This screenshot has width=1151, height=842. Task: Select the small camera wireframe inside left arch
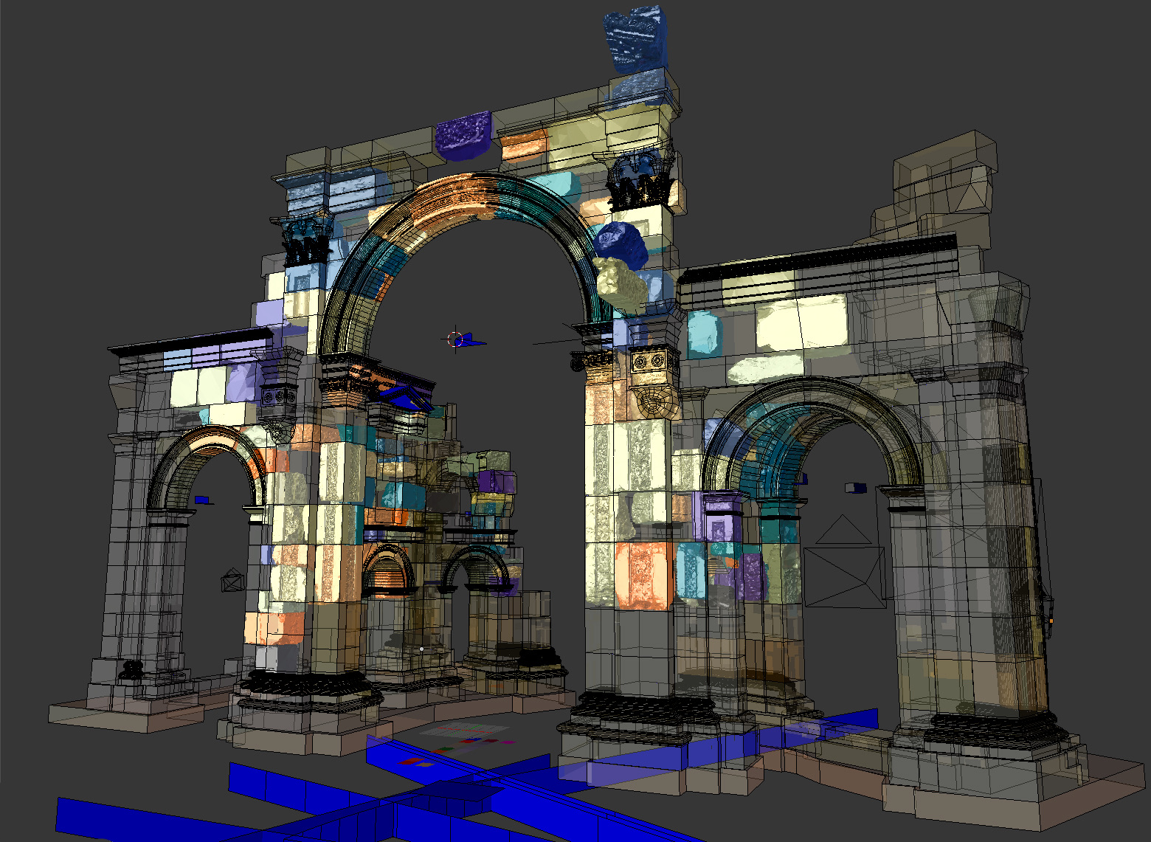pyautogui.click(x=233, y=580)
